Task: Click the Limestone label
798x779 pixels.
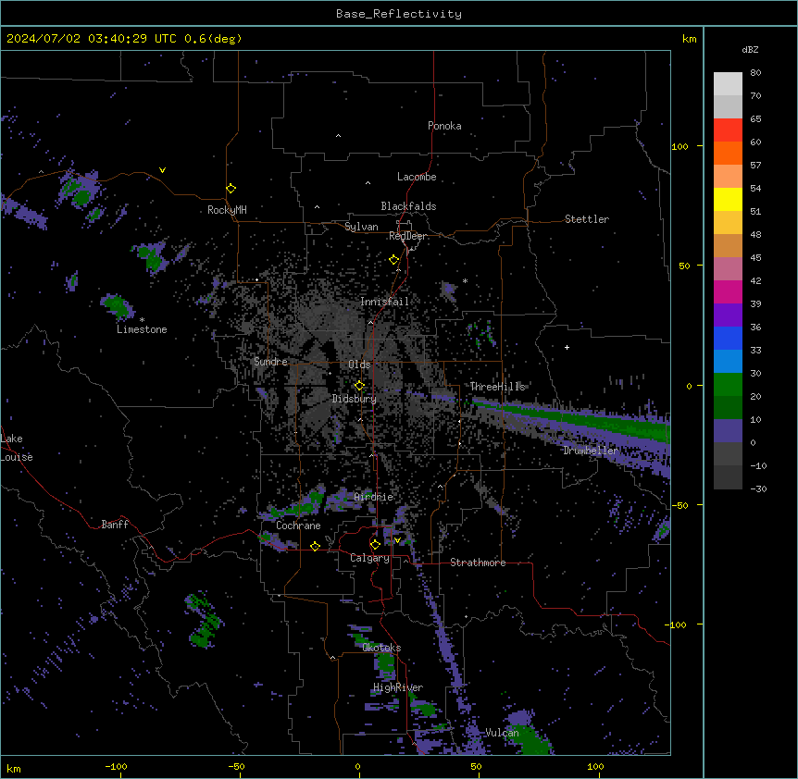Action: point(142,329)
